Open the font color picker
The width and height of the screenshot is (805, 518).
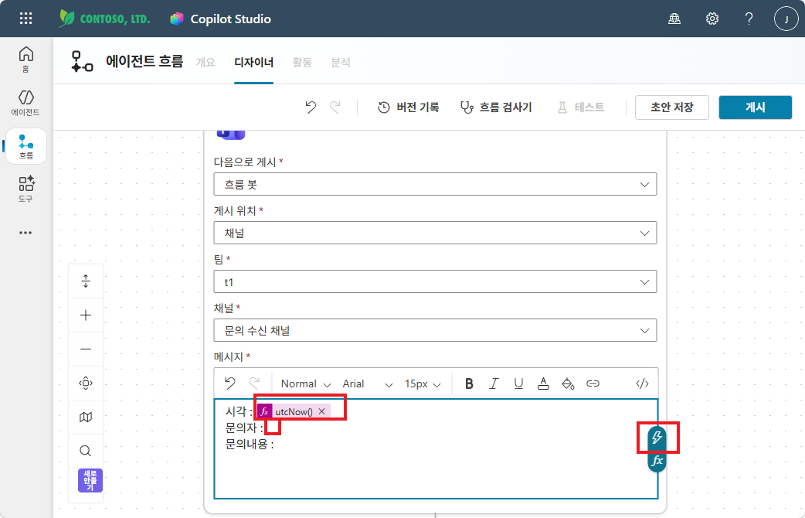tap(543, 383)
